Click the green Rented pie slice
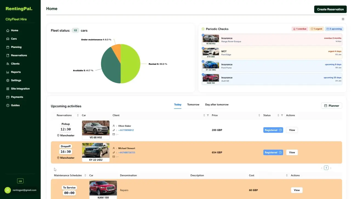The image size is (351, 199). click(131, 64)
